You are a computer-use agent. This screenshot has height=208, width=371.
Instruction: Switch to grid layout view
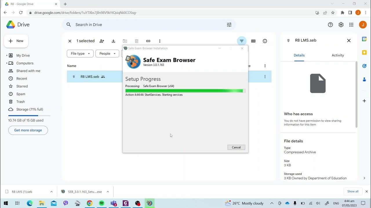253,41
